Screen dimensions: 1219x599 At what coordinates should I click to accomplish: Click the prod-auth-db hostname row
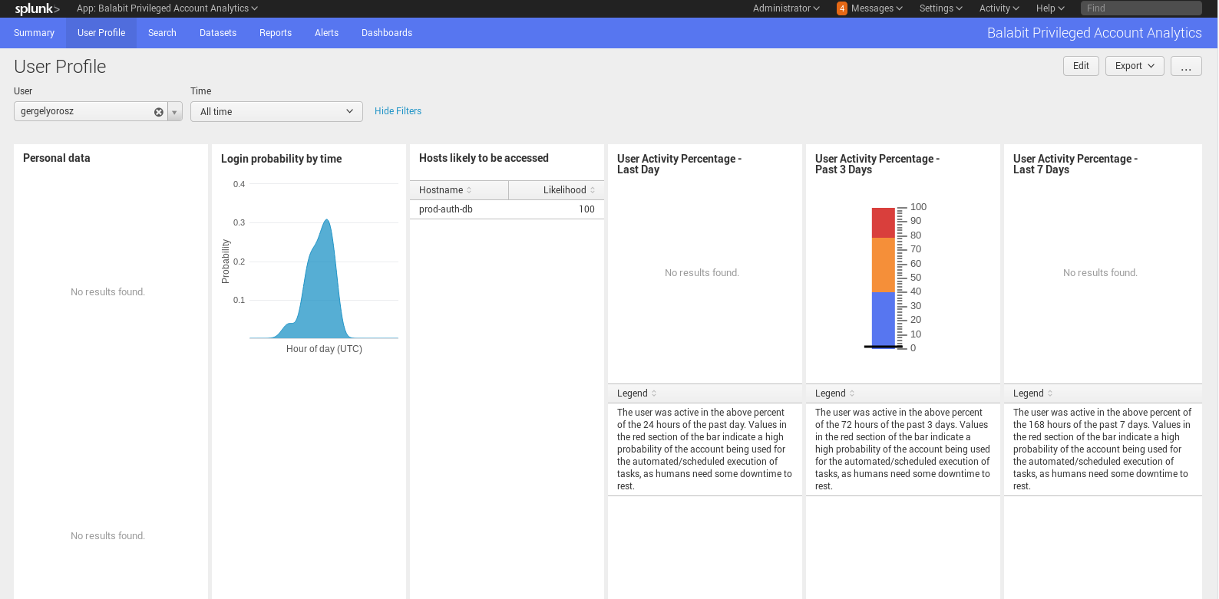point(507,209)
